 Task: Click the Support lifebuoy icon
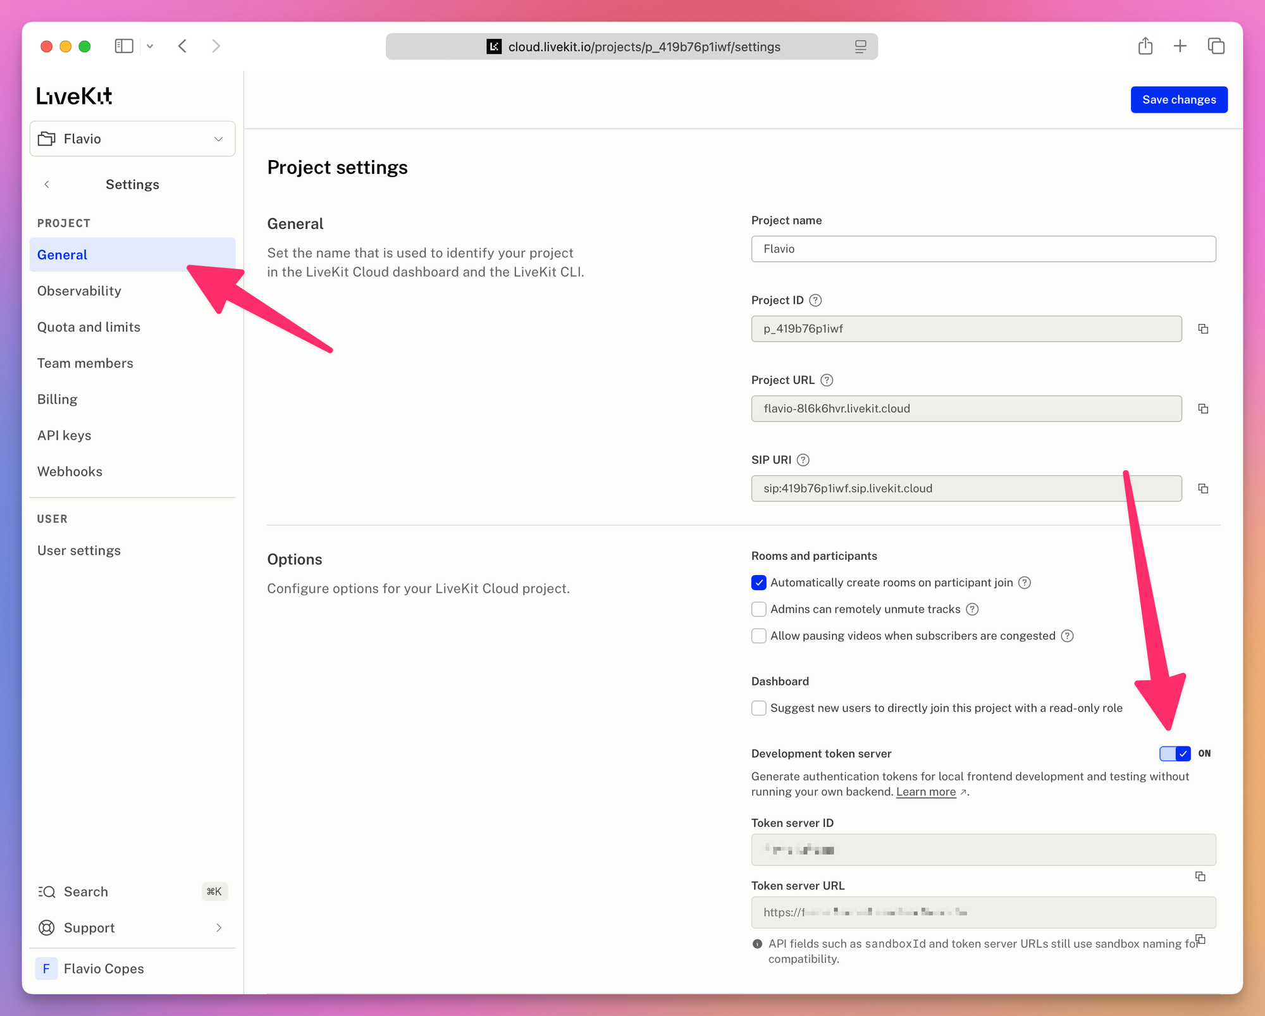click(x=47, y=927)
